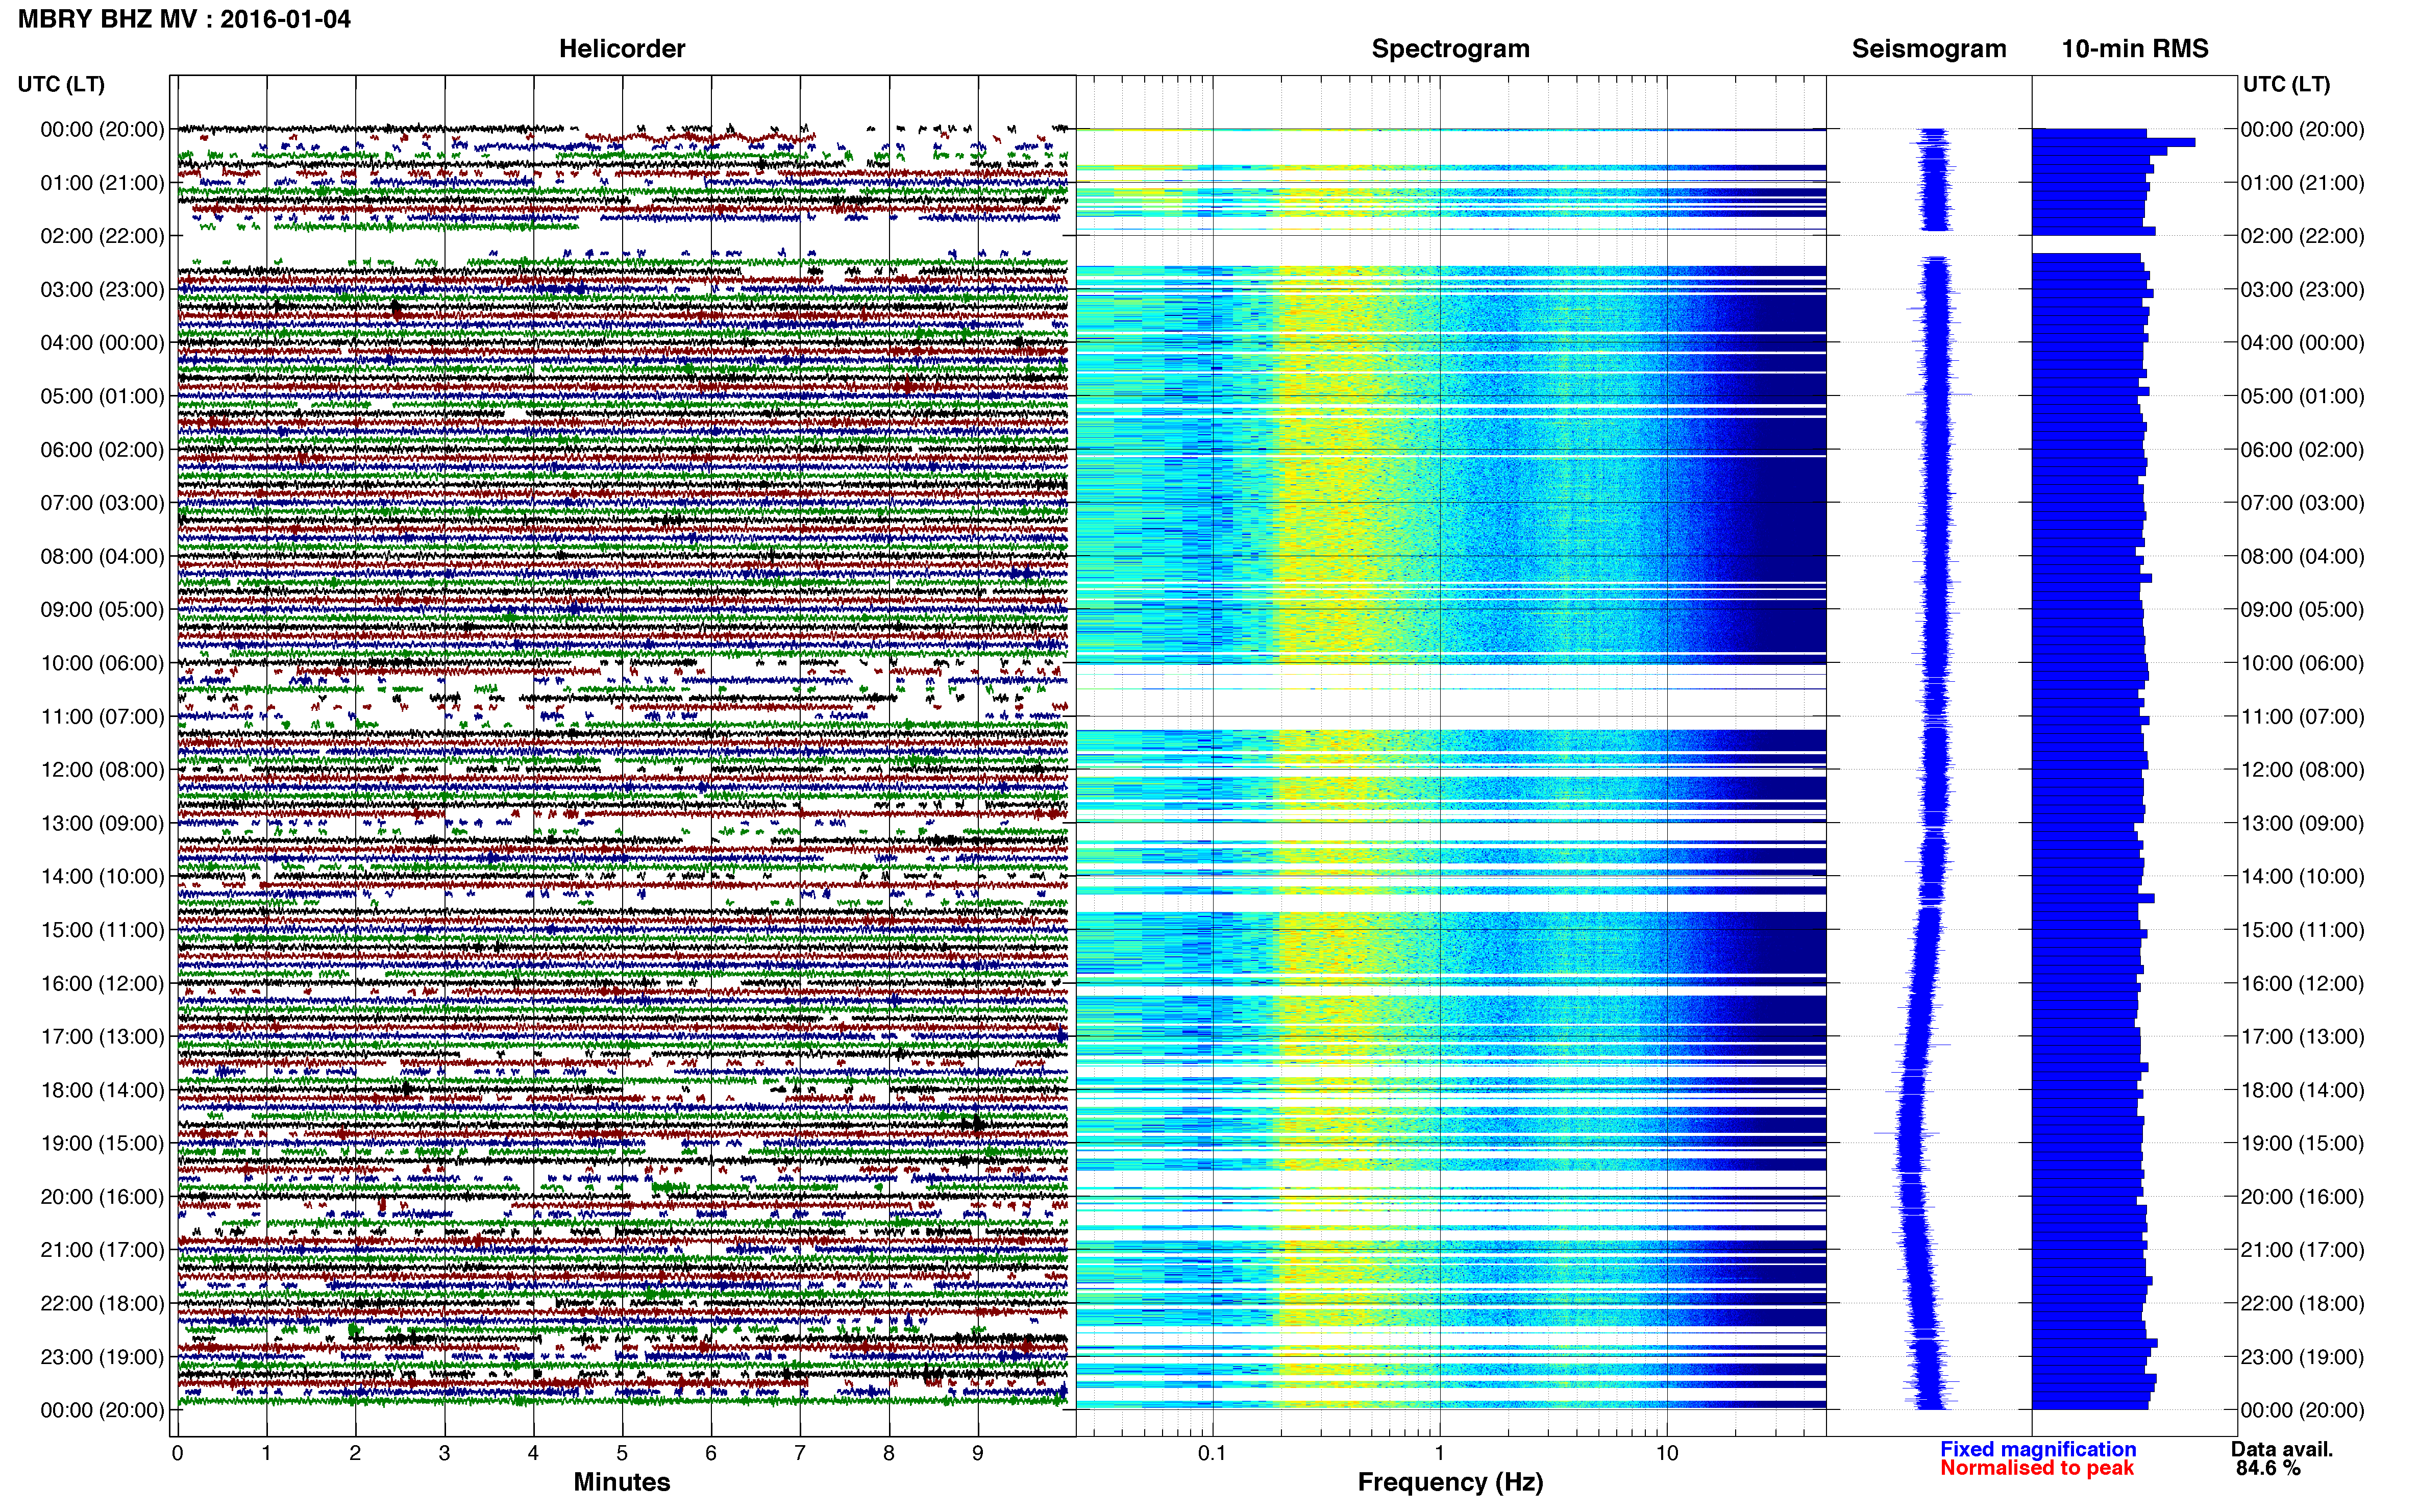Click left time label '12:00 (08:00)'
The image size is (2419, 1512).
pos(102,770)
